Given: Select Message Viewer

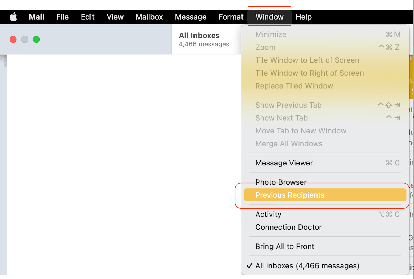Looking at the screenshot, I should (284, 163).
